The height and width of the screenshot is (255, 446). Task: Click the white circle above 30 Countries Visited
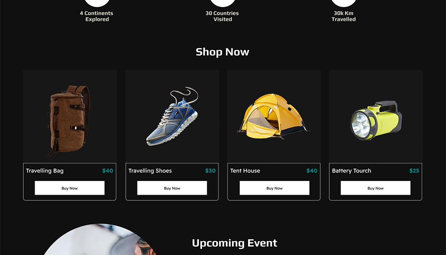coord(223,3)
